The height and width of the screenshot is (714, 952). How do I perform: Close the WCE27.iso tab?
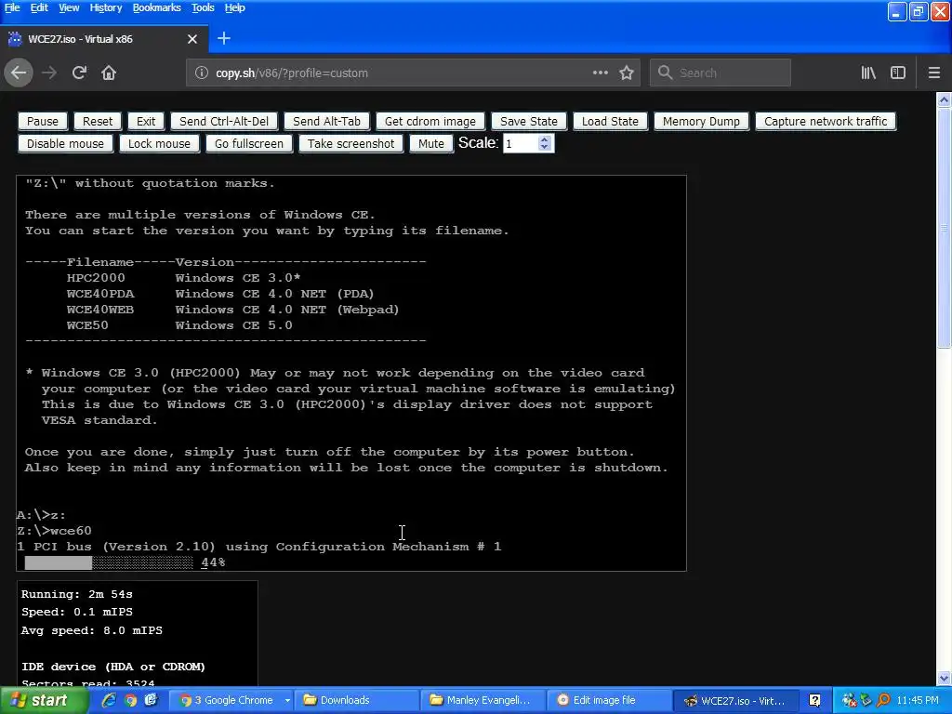[x=192, y=39]
